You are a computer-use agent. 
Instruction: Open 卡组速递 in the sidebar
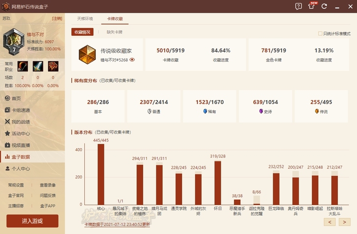point(32,110)
